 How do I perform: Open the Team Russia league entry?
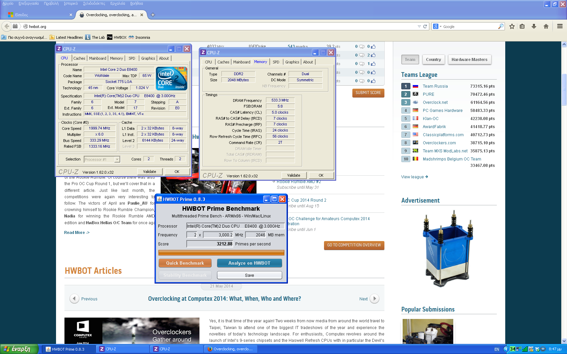coord(435,86)
